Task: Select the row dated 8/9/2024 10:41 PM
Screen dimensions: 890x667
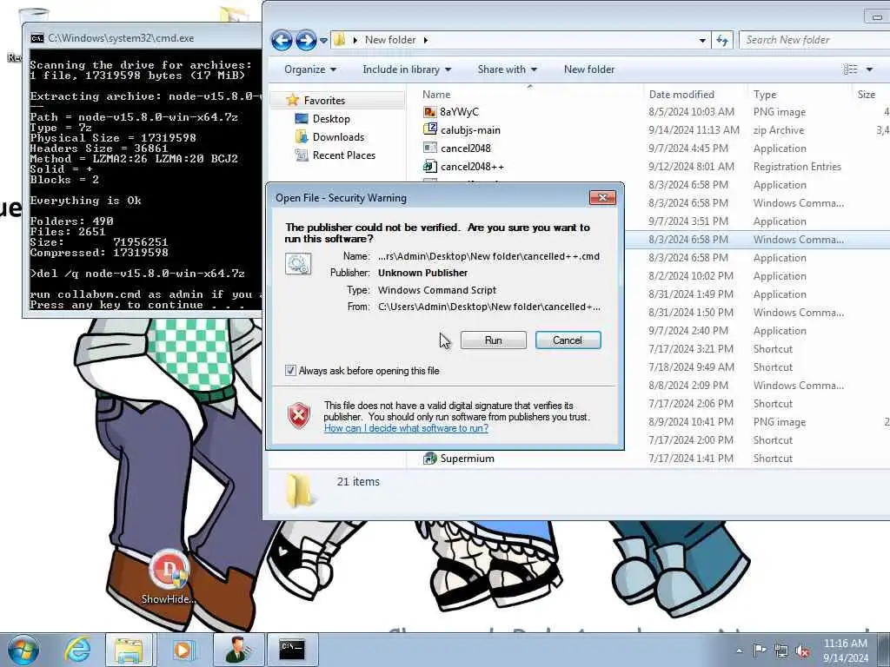Action: point(758,422)
